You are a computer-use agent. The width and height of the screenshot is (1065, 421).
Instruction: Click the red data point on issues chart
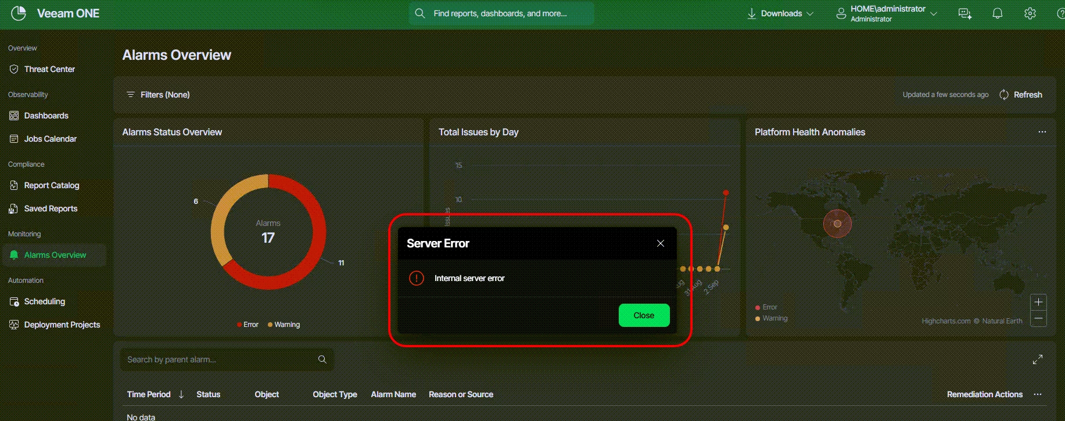coord(726,193)
